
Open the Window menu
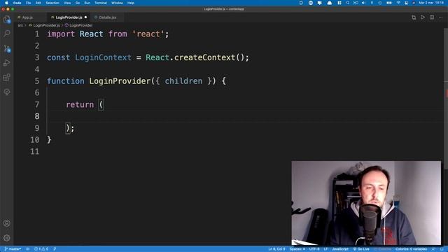pos(117,3)
